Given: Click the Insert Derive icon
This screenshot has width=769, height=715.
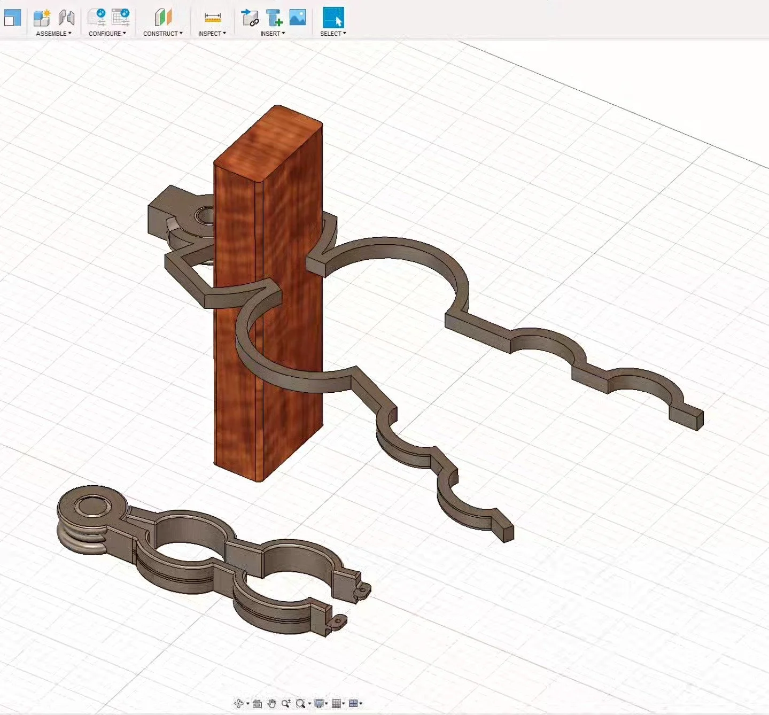Looking at the screenshot, I should point(250,17).
